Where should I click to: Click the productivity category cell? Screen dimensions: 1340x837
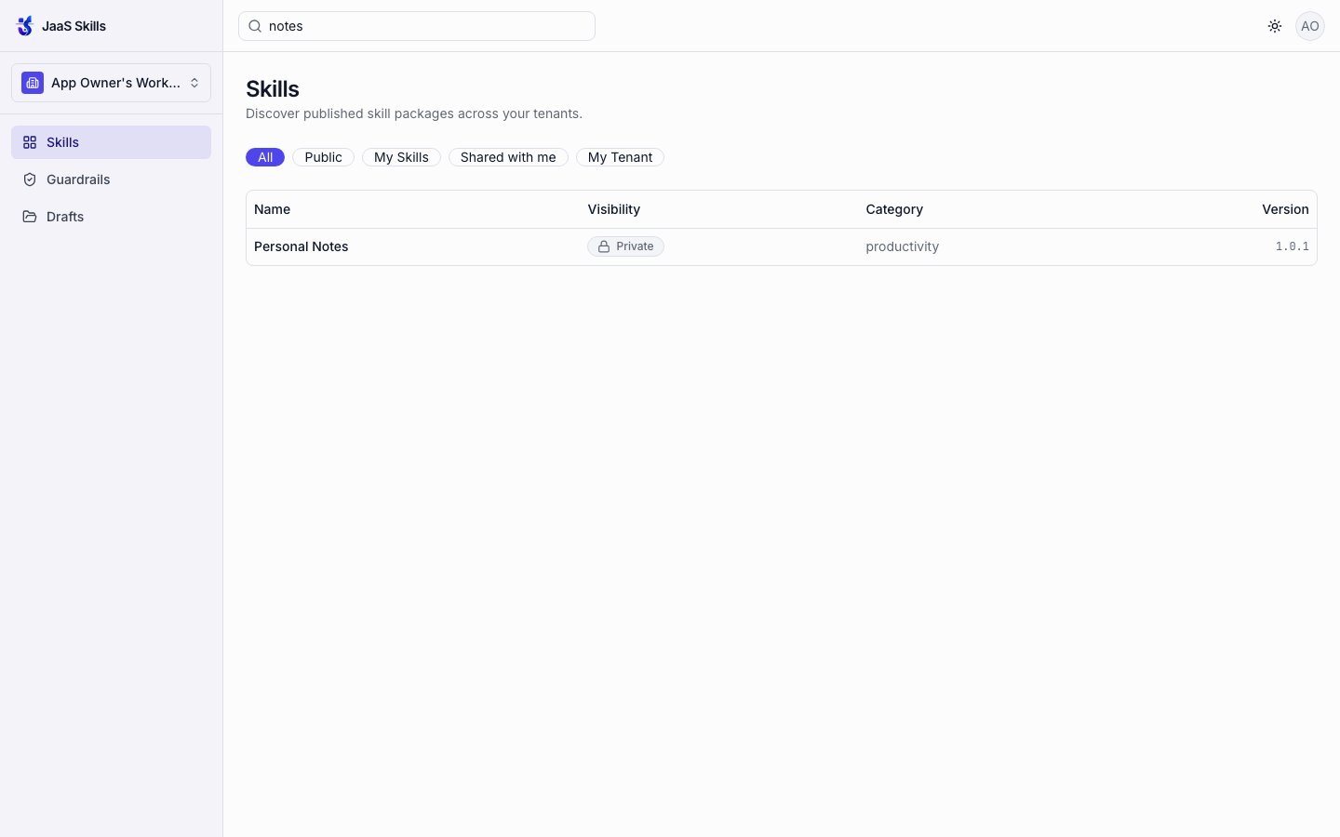[x=902, y=246]
